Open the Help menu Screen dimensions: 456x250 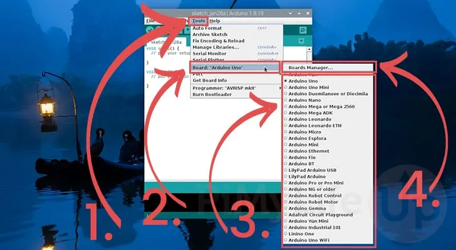tap(215, 21)
